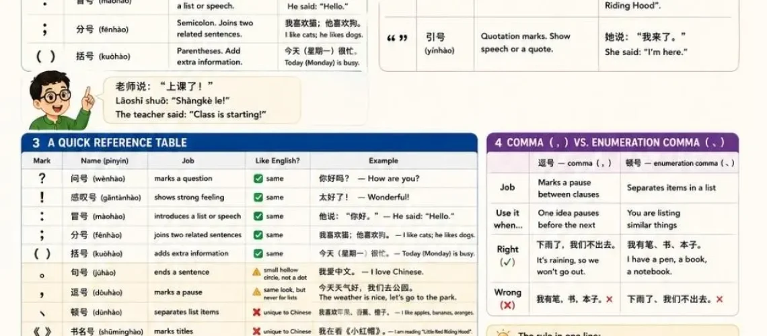Click the colon symbol beside 冒号 (màohào) in section 3
Viewport: 767px width, 336px height.
point(42,216)
